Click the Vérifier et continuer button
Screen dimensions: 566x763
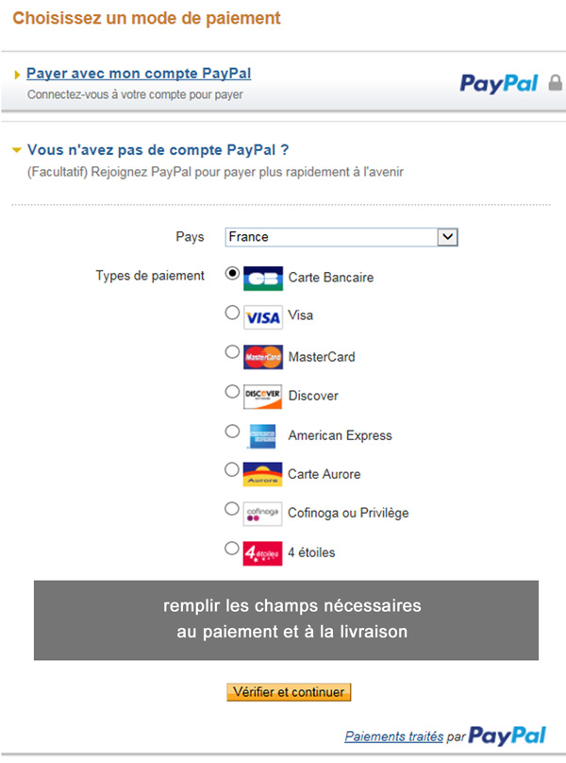(x=289, y=692)
